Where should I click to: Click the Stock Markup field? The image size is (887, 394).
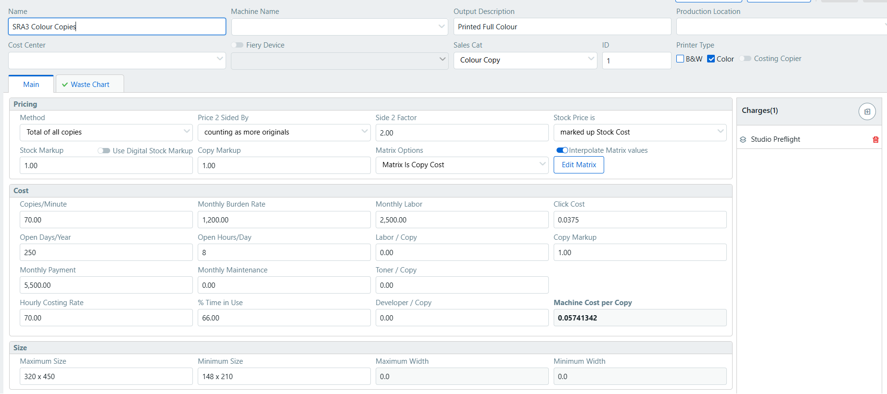pos(106,165)
